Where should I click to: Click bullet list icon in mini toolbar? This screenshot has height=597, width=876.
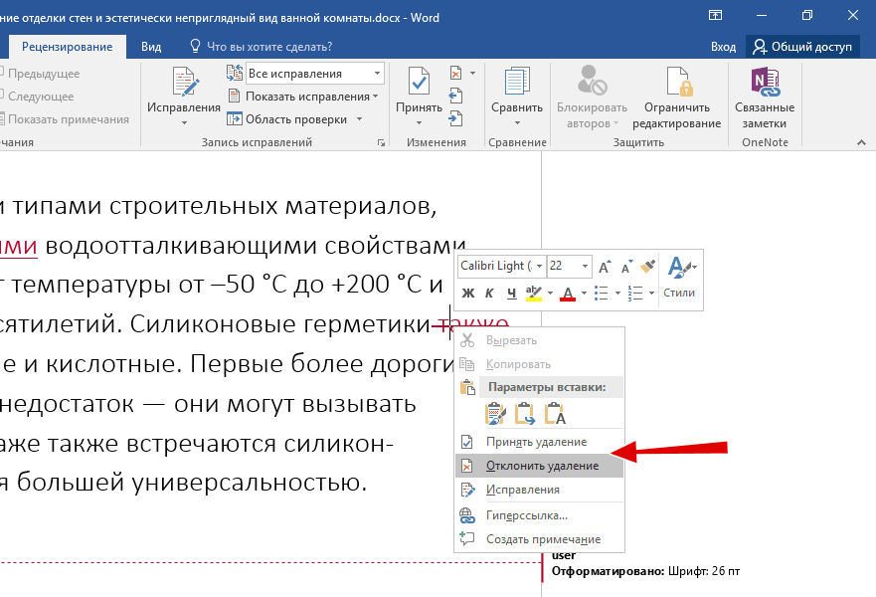[602, 293]
